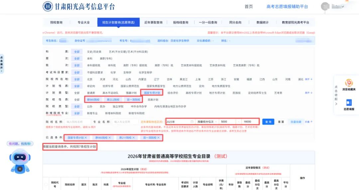Choose 民办 under 院校类型

point(102,106)
